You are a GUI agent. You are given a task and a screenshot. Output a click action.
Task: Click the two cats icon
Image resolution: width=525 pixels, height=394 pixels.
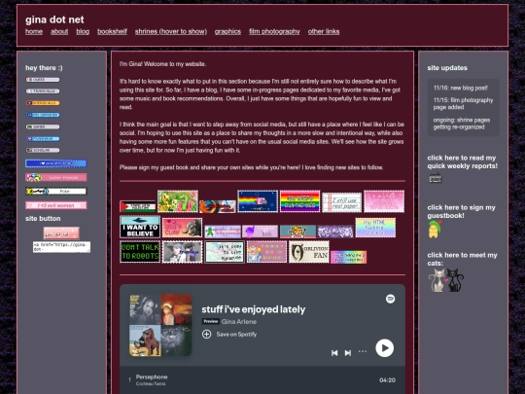[x=446, y=280]
